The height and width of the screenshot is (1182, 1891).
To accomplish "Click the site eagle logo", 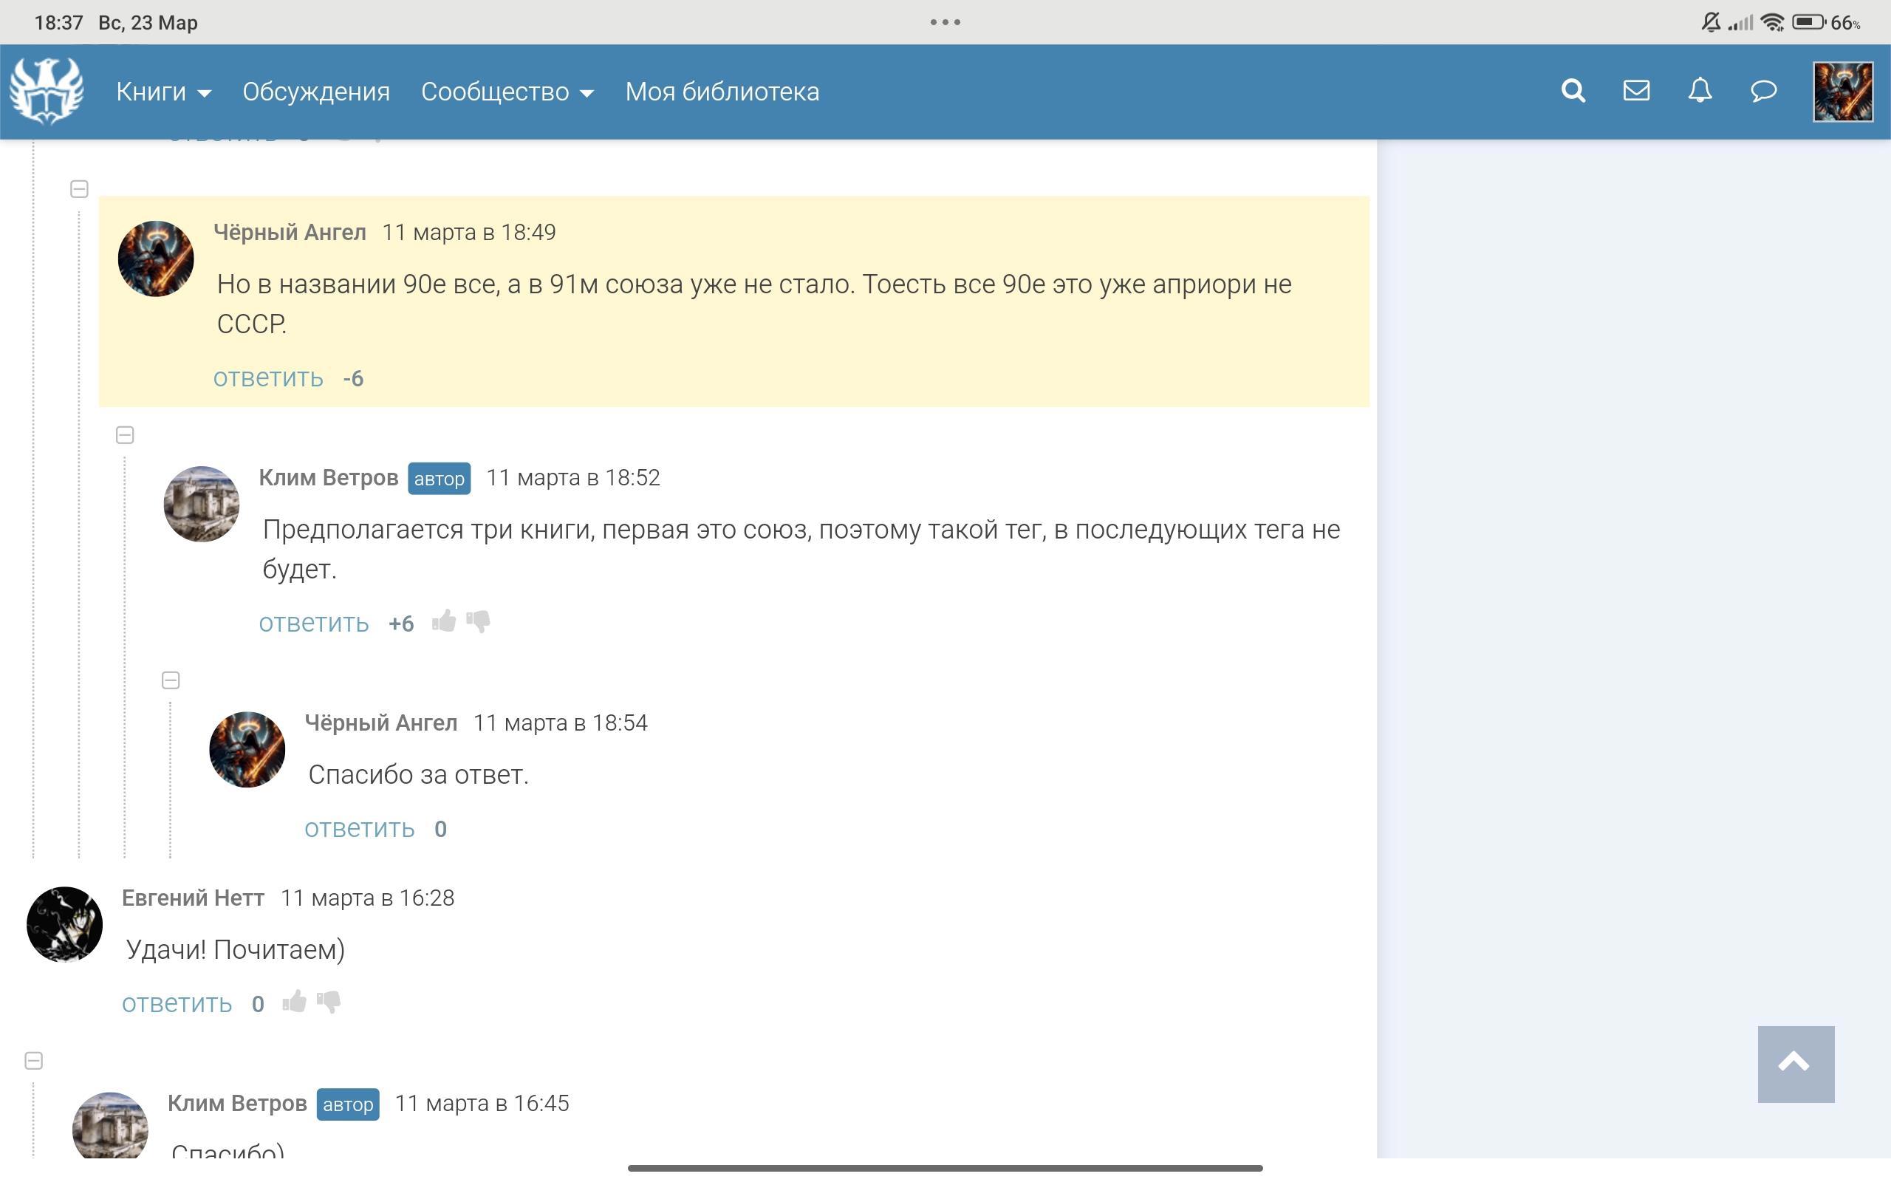I will tap(47, 91).
